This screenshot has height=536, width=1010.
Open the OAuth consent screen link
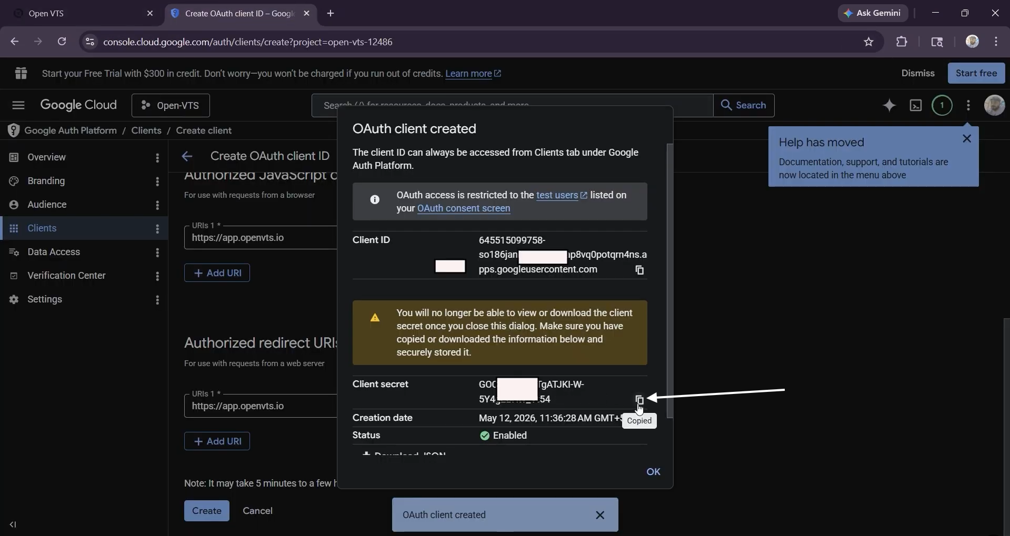[x=464, y=208]
